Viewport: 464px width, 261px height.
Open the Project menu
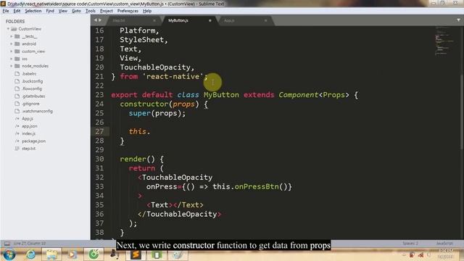pyautogui.click(x=107, y=11)
